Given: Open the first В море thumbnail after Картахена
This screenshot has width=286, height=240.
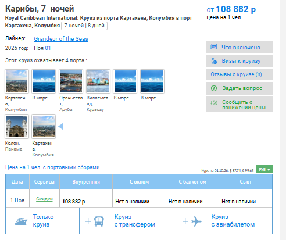Looking at the screenshot, I should coord(44,81).
